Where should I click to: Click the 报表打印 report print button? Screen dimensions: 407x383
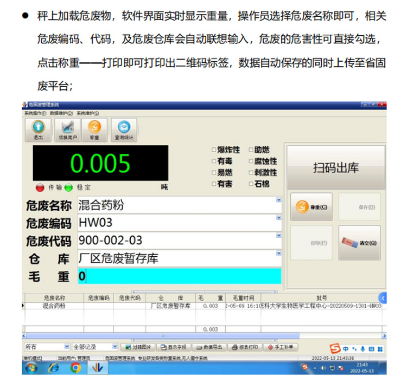coord(245,347)
